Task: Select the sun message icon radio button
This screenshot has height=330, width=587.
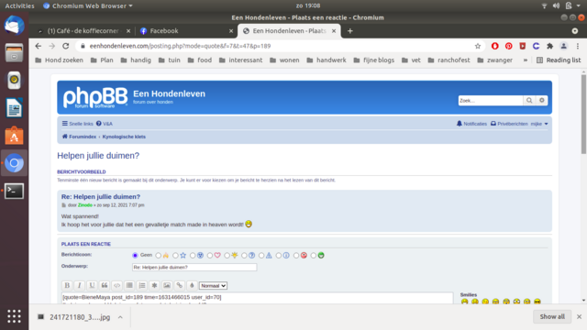Action: point(227,256)
